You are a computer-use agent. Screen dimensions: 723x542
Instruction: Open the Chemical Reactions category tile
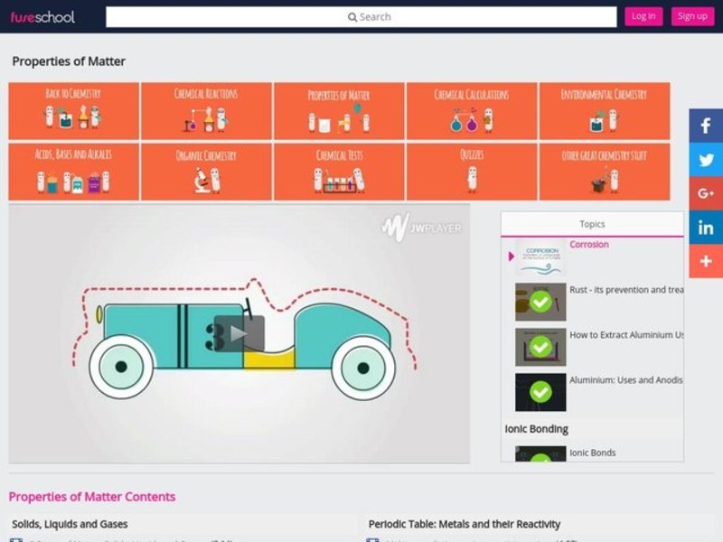[206, 110]
